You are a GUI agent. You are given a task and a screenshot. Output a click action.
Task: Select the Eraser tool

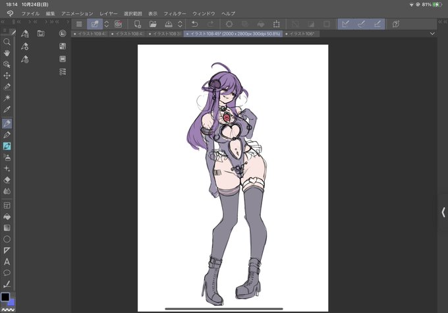pos(7,180)
